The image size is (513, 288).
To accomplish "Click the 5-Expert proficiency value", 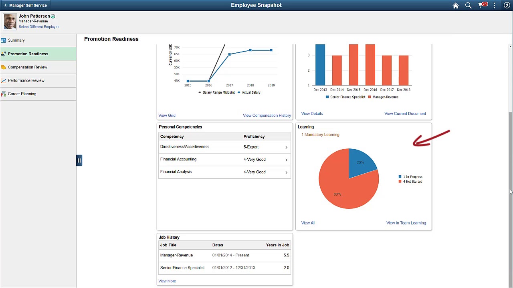I will pos(251,147).
